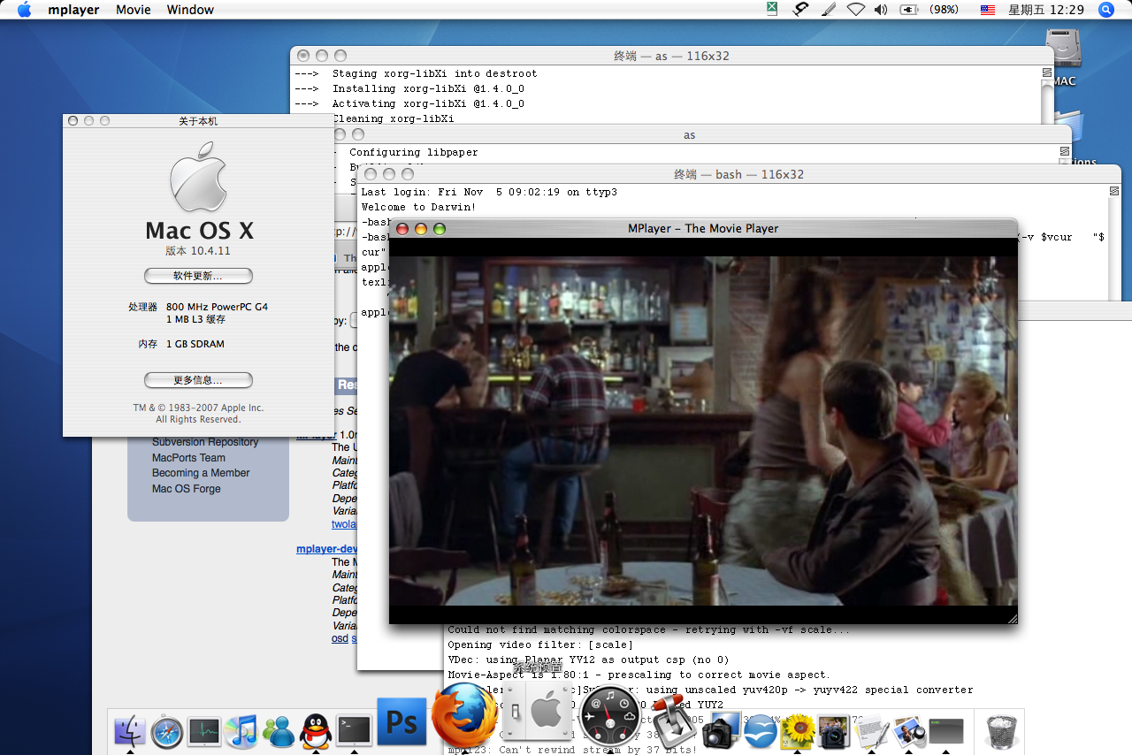Open Activity Monitor in the Dock
The width and height of the screenshot is (1132, 755).
point(204,731)
